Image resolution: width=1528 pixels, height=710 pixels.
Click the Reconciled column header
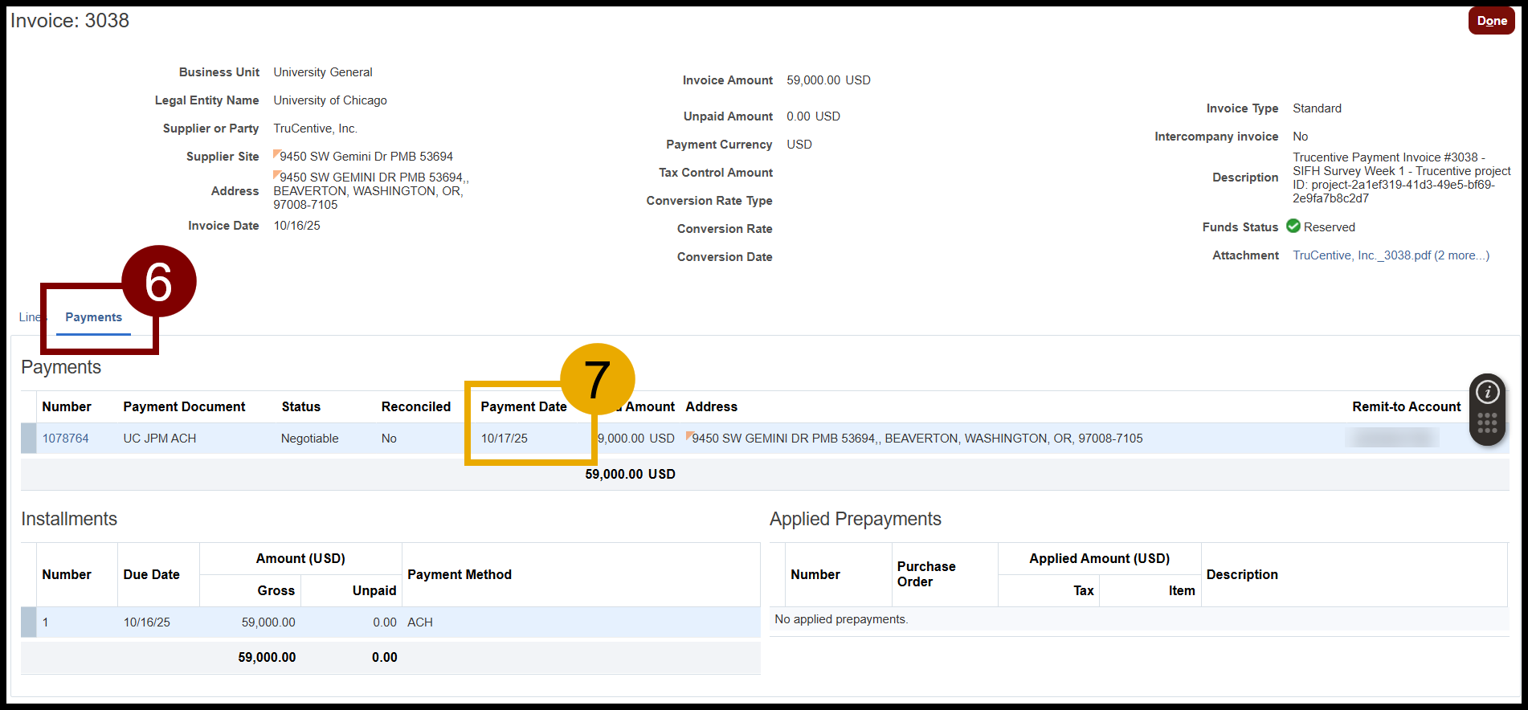[x=415, y=407]
